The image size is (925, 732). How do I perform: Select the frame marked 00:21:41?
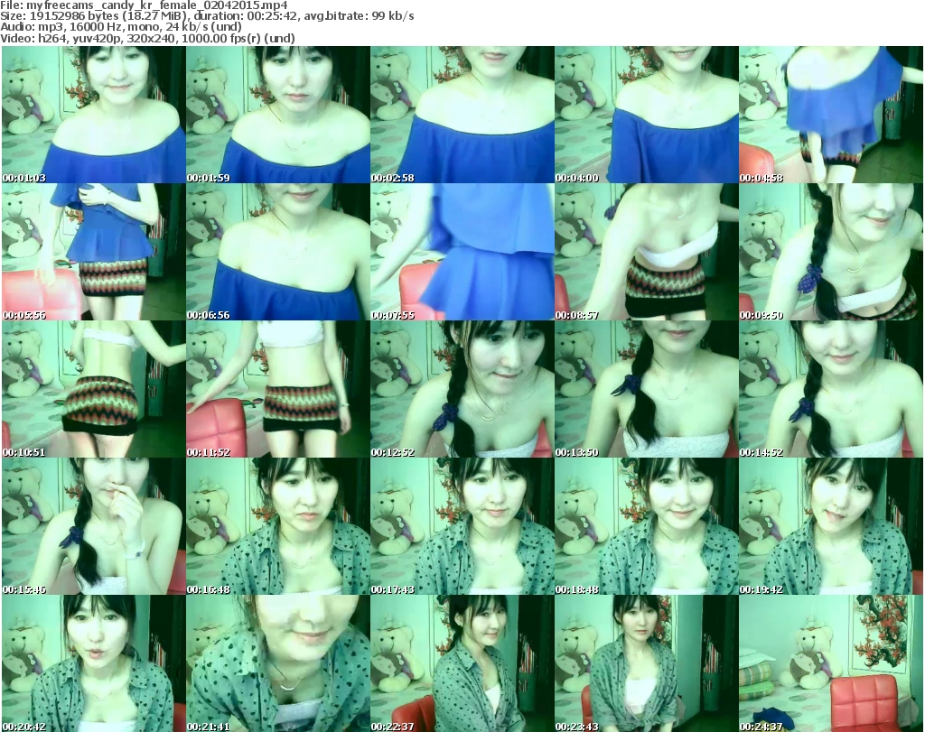(278, 663)
